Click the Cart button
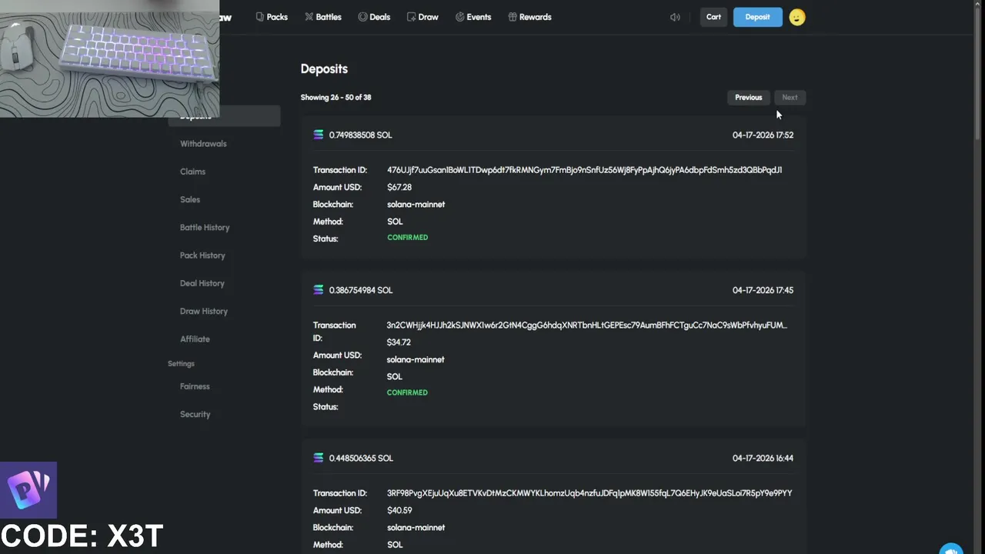The image size is (985, 554). point(713,17)
